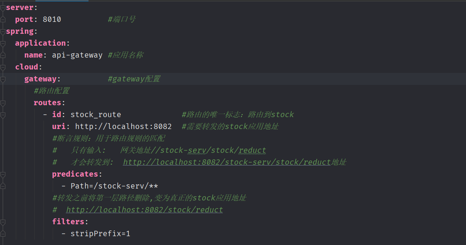Viewport: 466px width, 245px height.
Task: Open the localhost:8082/stock-serv/stock/reduct link
Action: pos(227,162)
